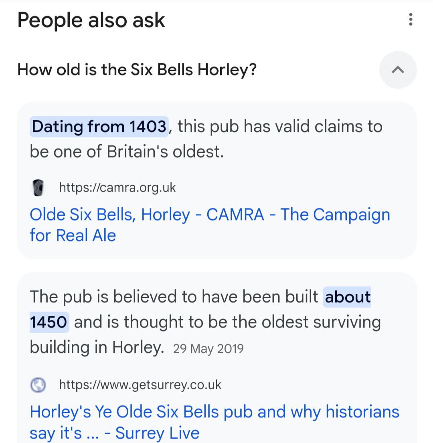Click the CAMRA site favicon

point(38,188)
